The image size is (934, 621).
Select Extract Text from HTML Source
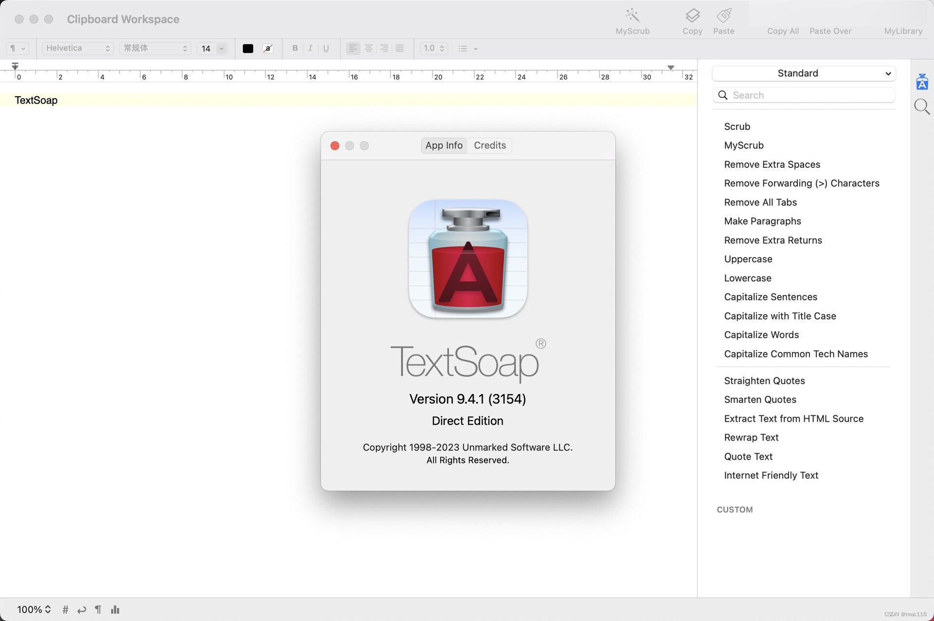[x=794, y=419]
